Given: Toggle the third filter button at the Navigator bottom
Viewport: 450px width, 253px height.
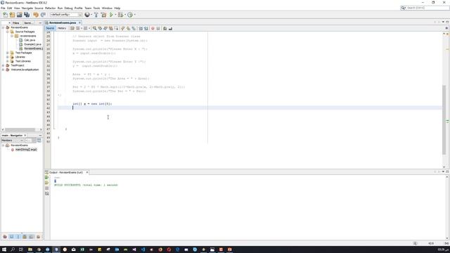Looking at the screenshot, I should click(x=18, y=237).
